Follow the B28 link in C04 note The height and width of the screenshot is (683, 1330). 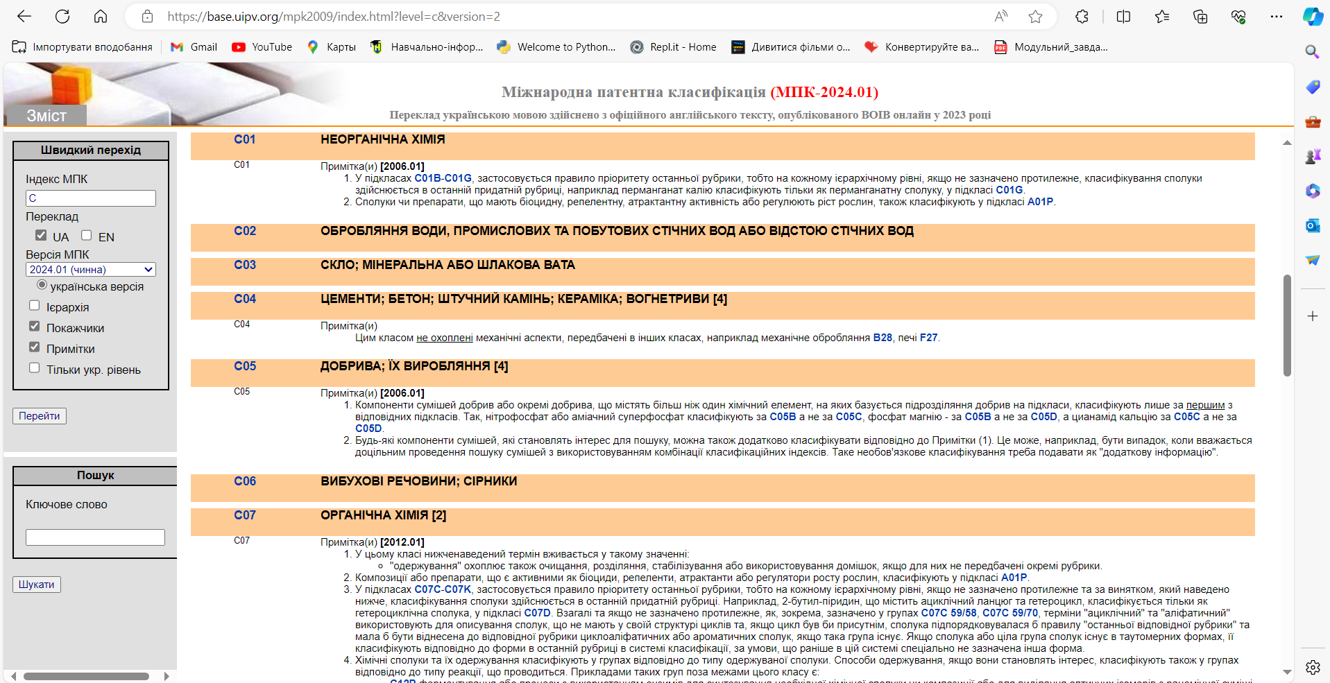pyautogui.click(x=883, y=338)
